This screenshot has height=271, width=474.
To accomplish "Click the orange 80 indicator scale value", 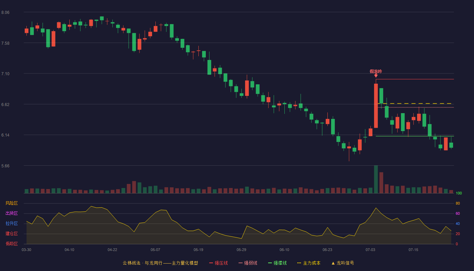I will coord(458,203).
